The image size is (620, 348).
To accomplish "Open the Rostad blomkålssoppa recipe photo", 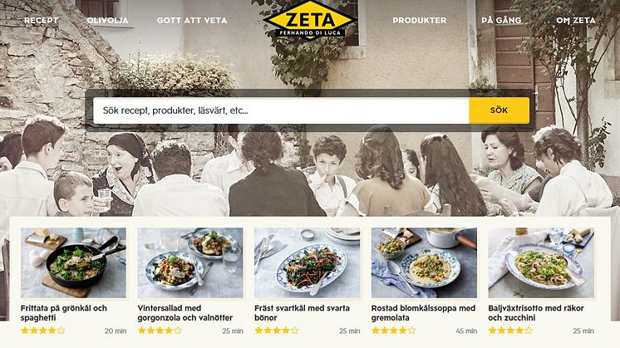I will [x=424, y=262].
